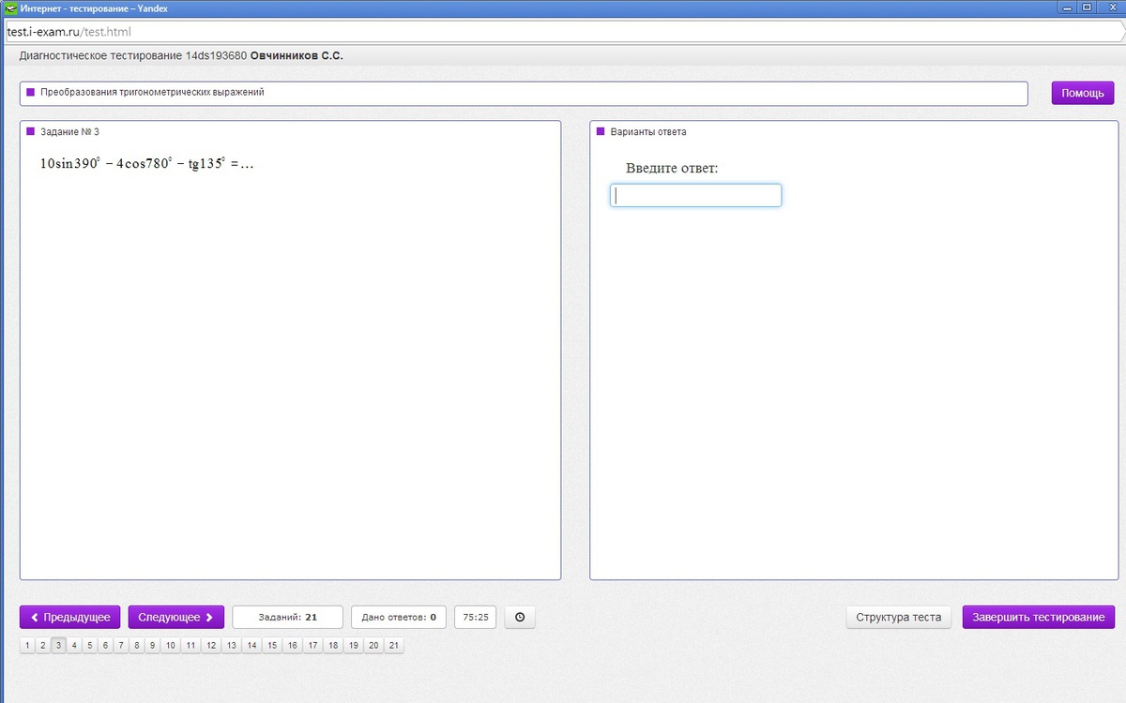Viewport: 1126px width, 703px height.
Task: Select question 3 in pagination
Action: [59, 645]
